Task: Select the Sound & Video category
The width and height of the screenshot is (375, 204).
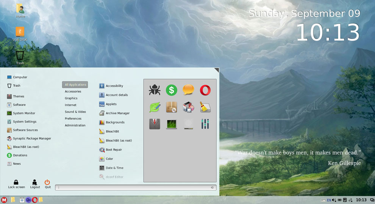Action: 75,112
